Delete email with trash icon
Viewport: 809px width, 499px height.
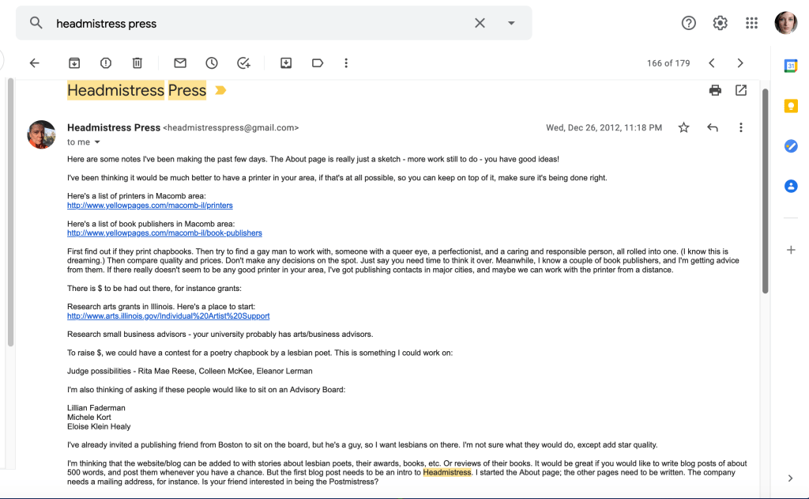(137, 63)
